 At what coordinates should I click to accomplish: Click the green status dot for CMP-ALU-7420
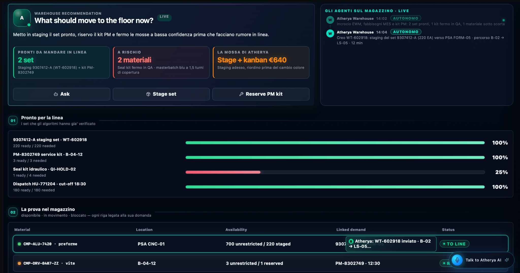click(19, 244)
